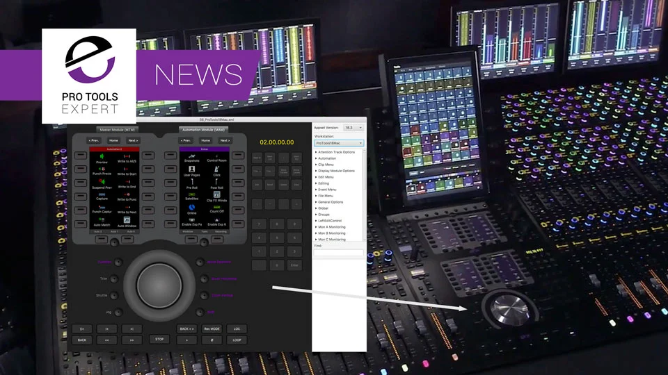Select the Punch Preview icon
The width and height of the screenshot is (668, 375).
point(102,169)
